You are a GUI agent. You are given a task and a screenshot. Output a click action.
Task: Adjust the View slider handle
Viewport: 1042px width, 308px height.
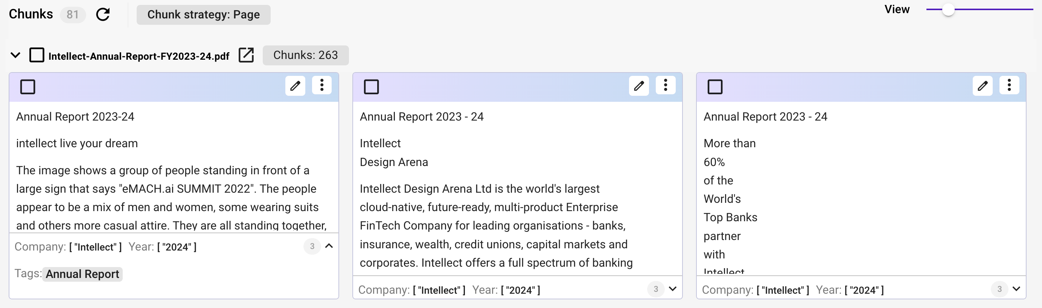(948, 10)
